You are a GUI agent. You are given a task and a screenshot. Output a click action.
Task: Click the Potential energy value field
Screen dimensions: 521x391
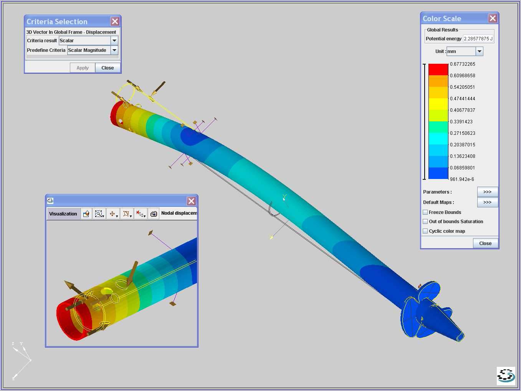(478, 38)
